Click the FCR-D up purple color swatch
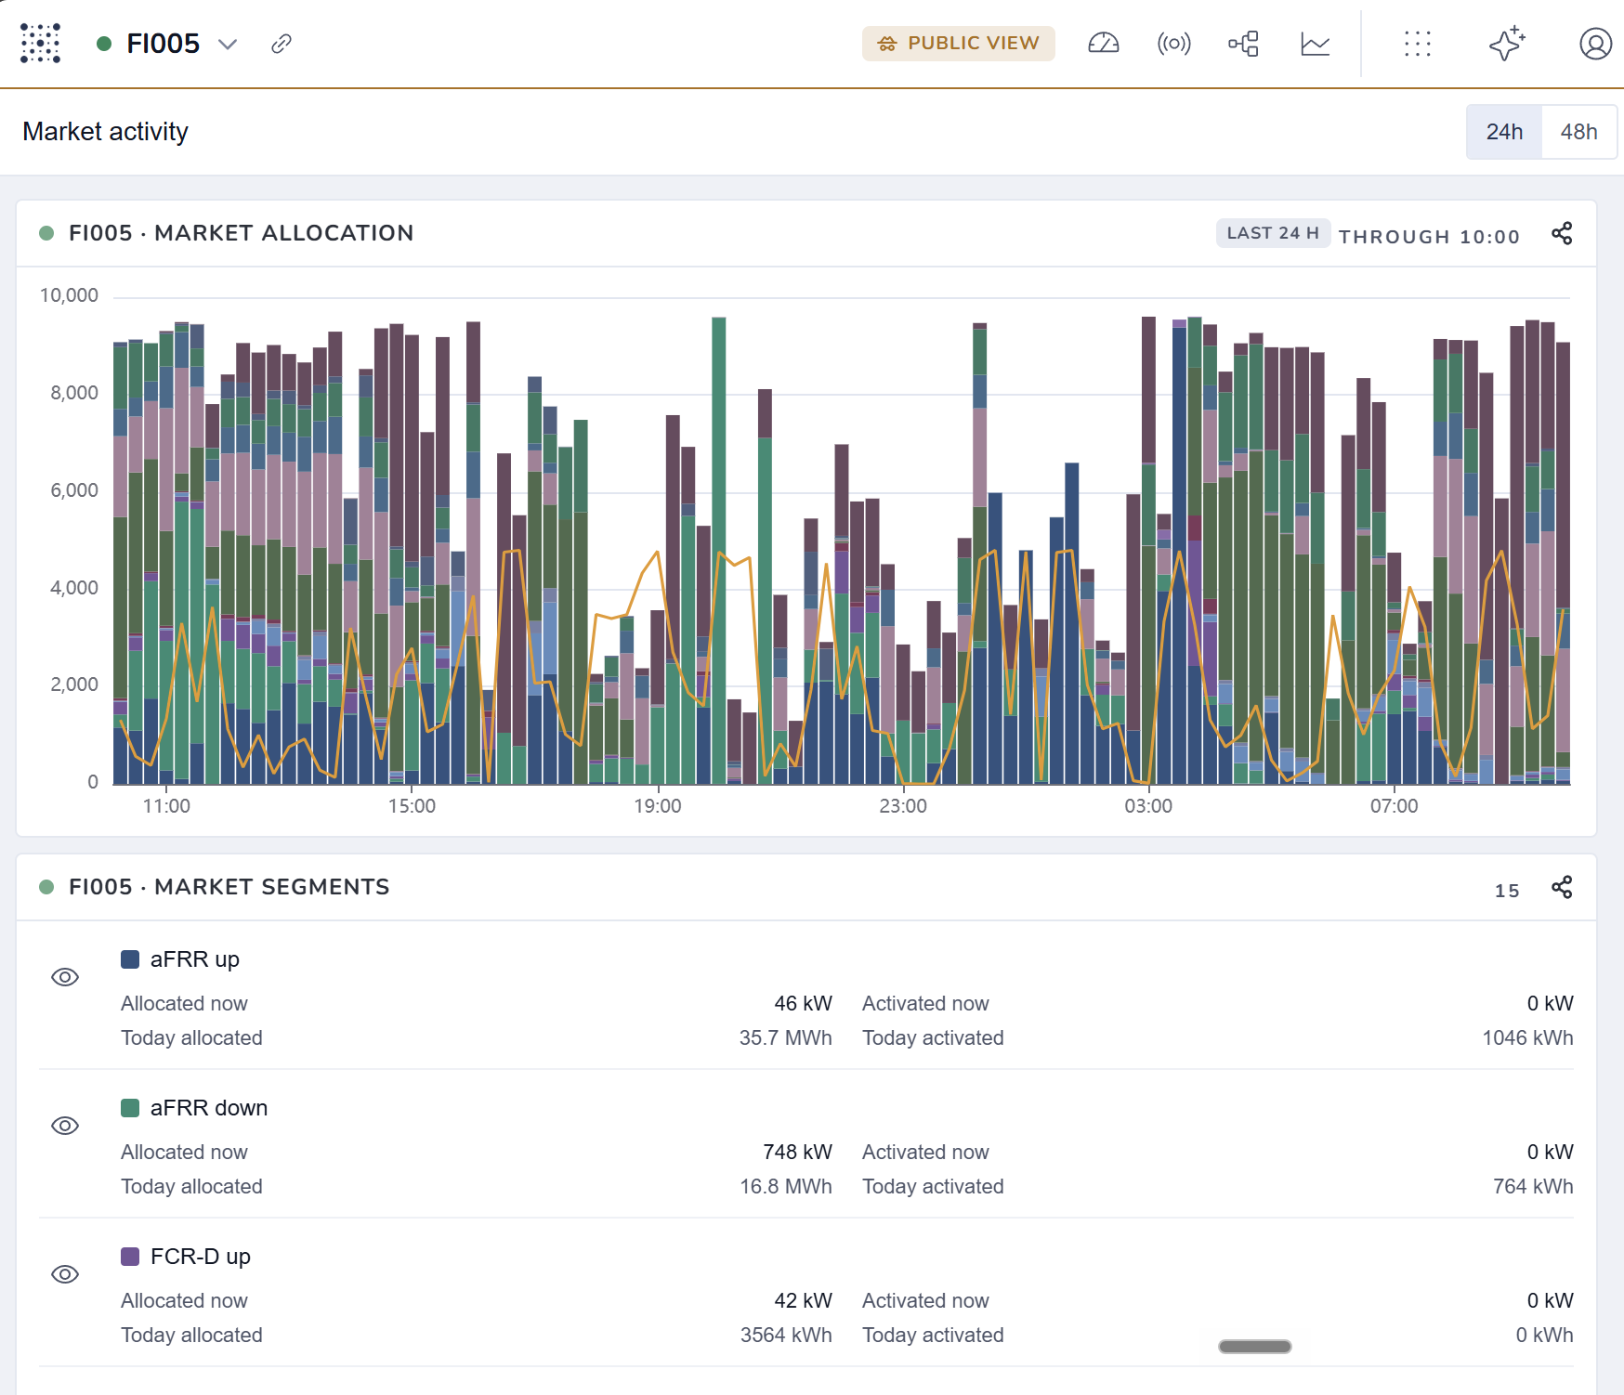Viewport: 1624px width, 1395px height. pos(130,1257)
